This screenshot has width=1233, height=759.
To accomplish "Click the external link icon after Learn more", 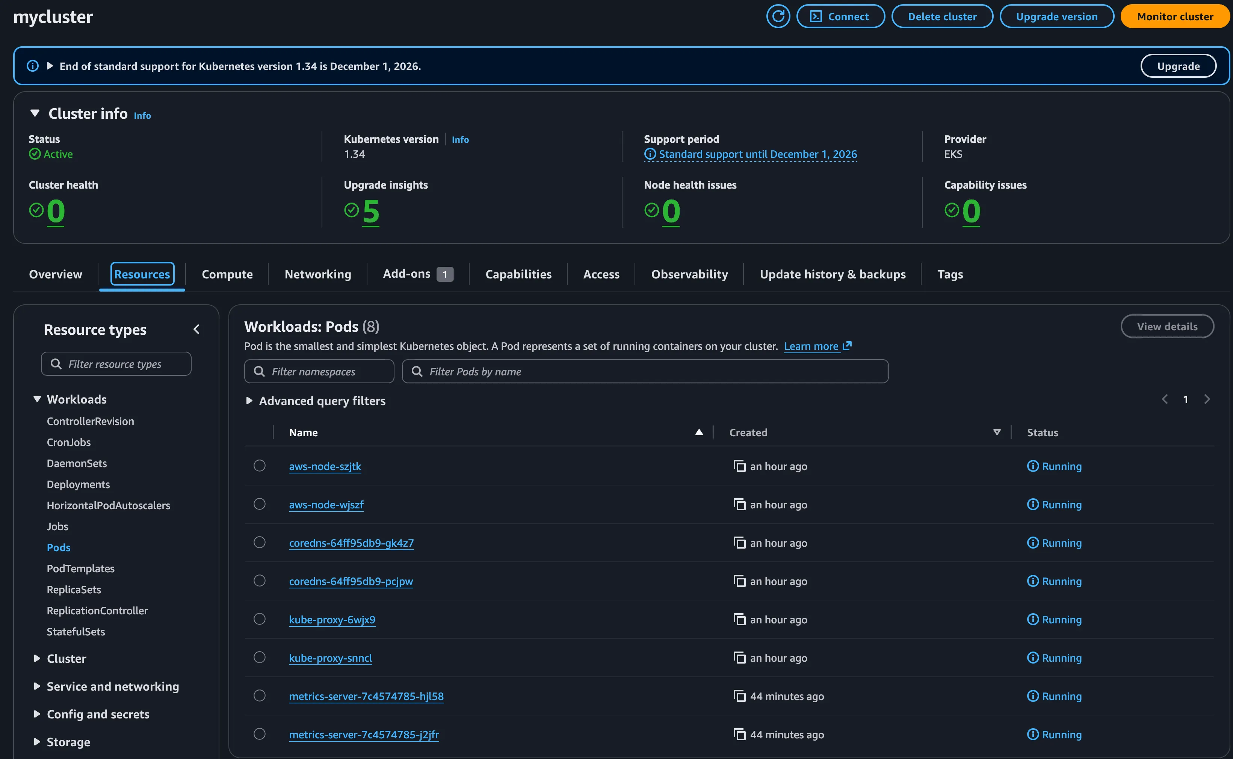I will 847,346.
